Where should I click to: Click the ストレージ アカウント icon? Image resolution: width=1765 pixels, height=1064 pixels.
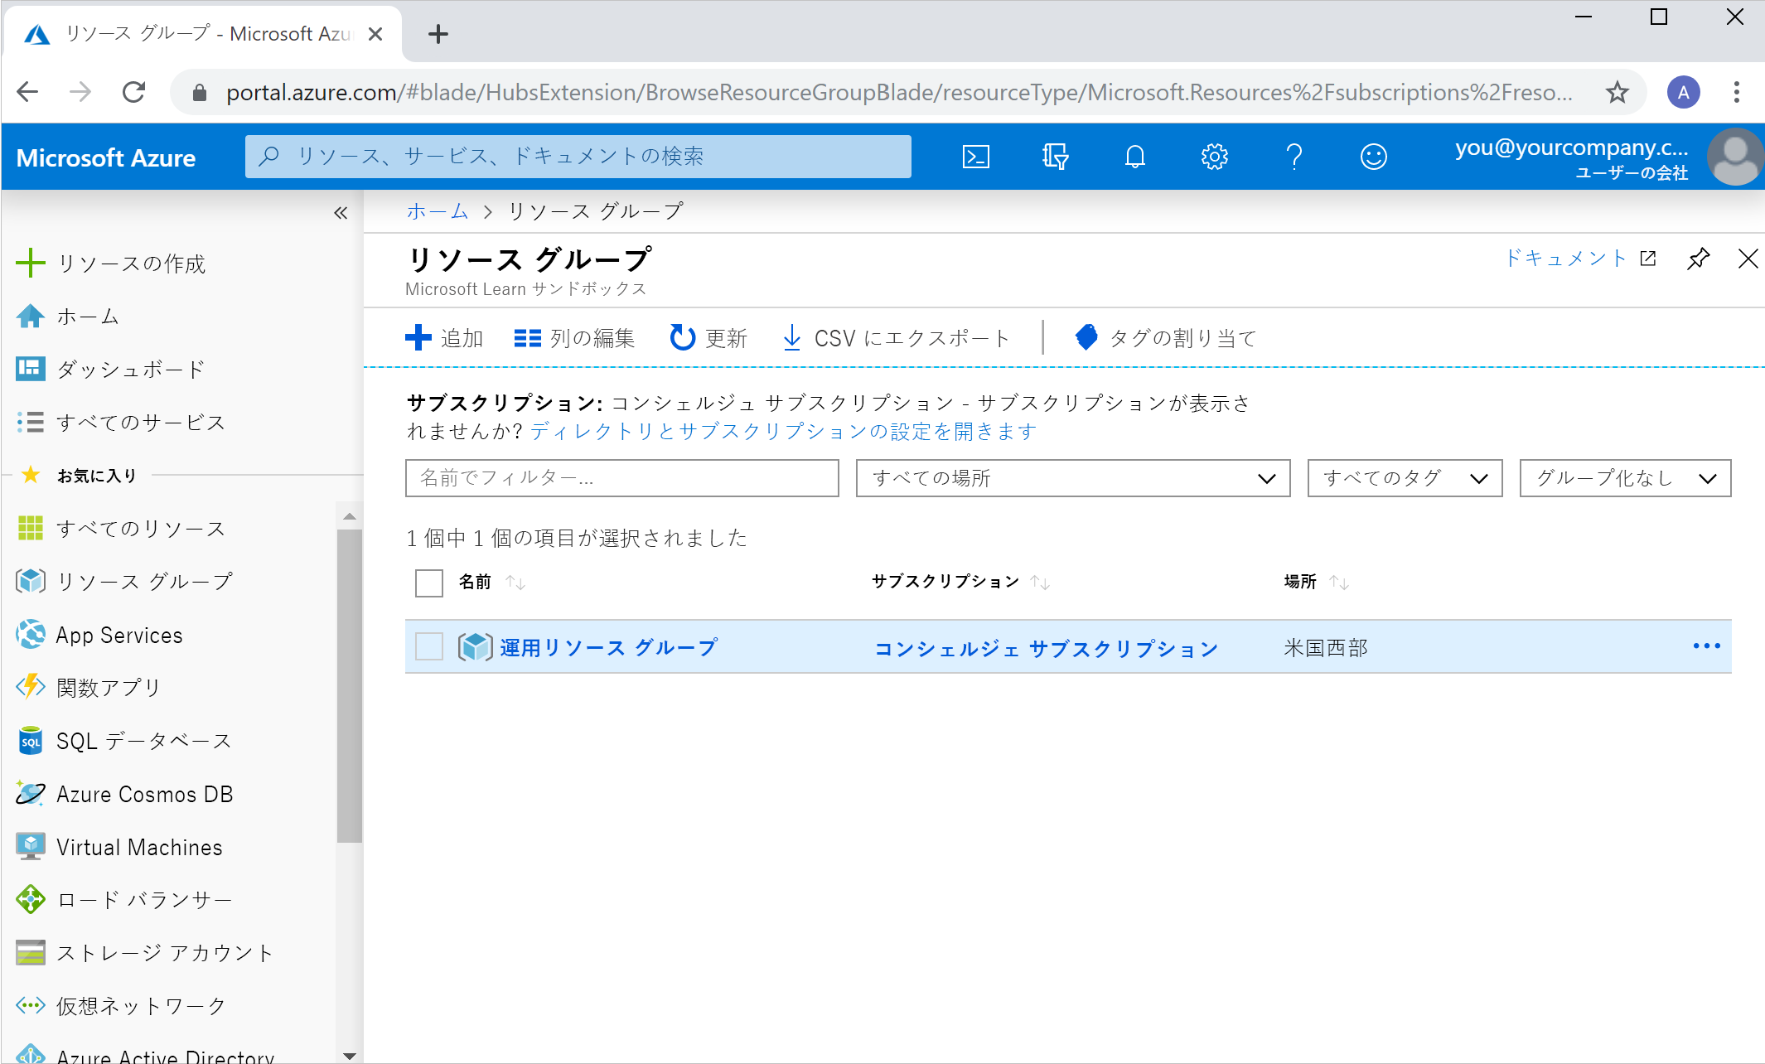pos(31,952)
